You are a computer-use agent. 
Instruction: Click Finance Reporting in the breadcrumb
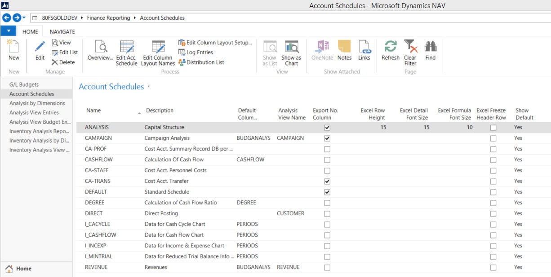[x=108, y=18]
